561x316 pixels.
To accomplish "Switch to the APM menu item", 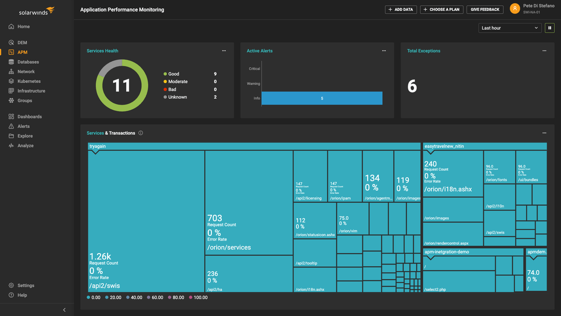I will (x=11, y=52).
